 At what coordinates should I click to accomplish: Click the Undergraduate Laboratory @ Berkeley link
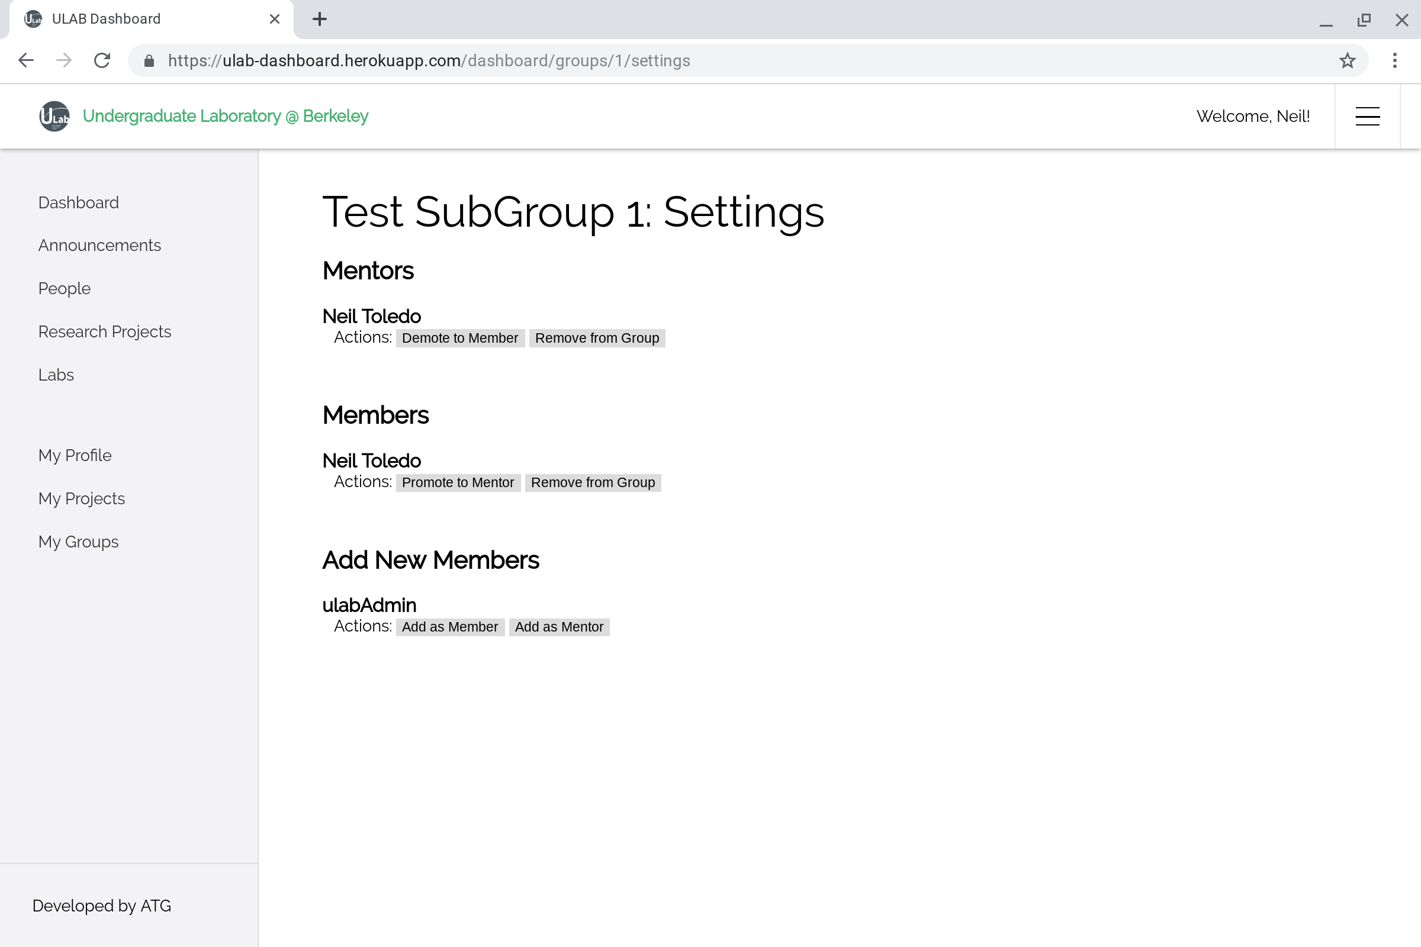point(226,116)
